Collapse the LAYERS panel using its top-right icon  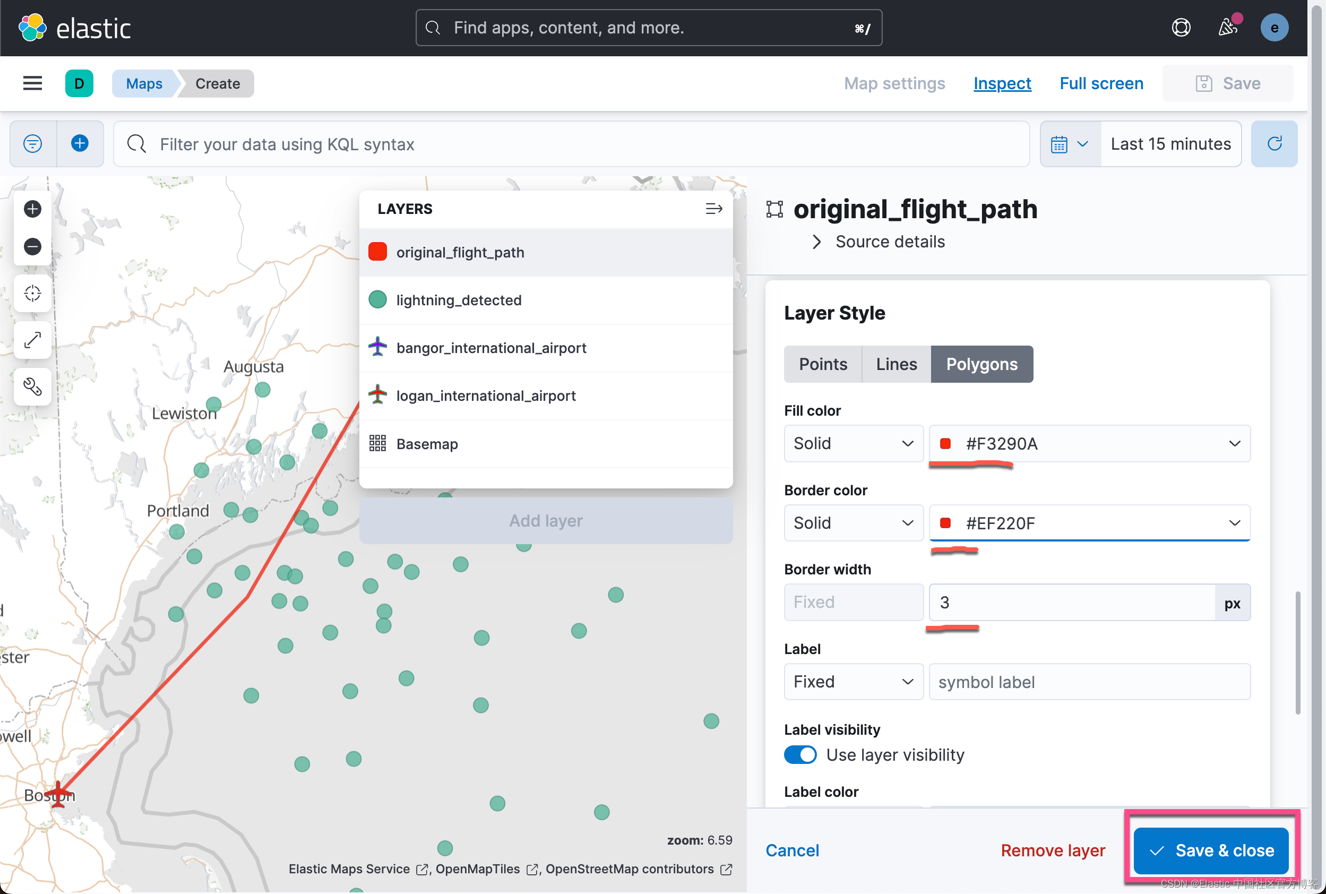(713, 209)
